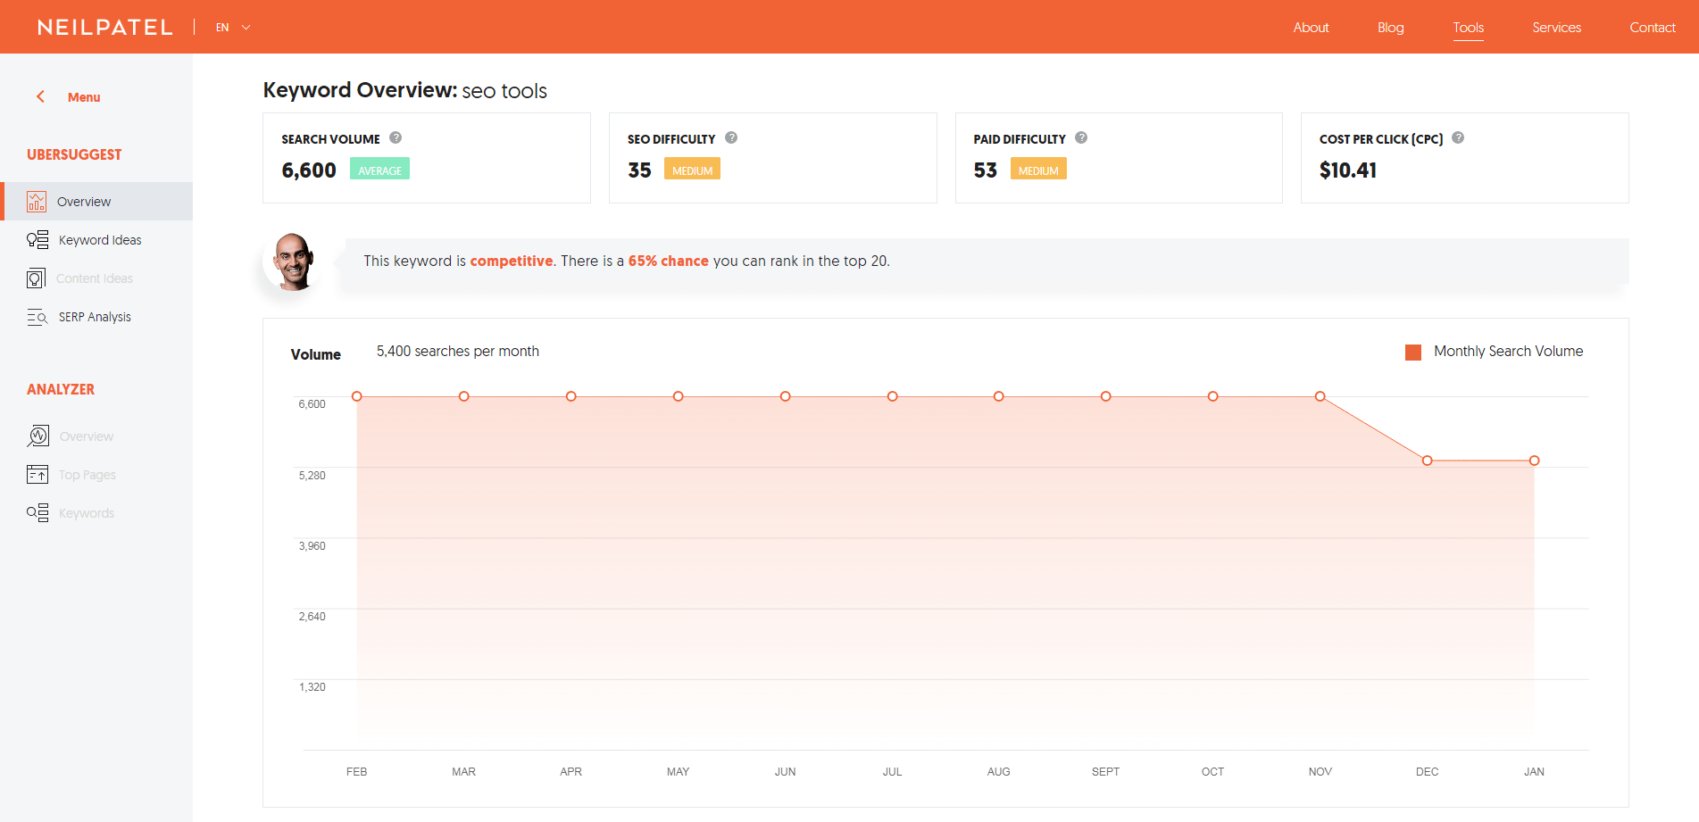Click the Paid Difficulty help icon
This screenshot has width=1699, height=822.
click(1081, 137)
